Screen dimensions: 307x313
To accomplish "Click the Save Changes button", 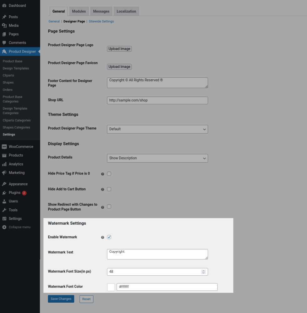I will click(61, 299).
